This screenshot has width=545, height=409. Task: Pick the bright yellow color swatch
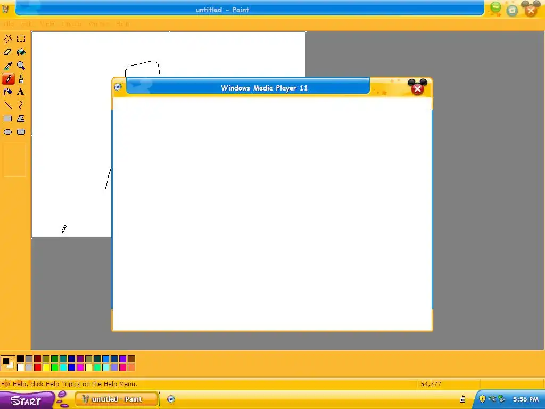coord(46,367)
